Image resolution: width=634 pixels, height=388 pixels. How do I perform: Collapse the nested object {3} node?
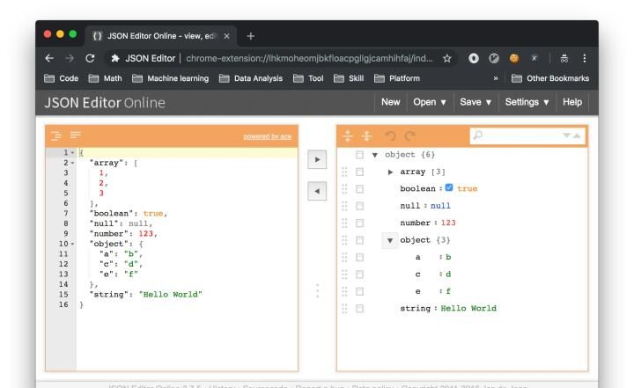tap(389, 240)
